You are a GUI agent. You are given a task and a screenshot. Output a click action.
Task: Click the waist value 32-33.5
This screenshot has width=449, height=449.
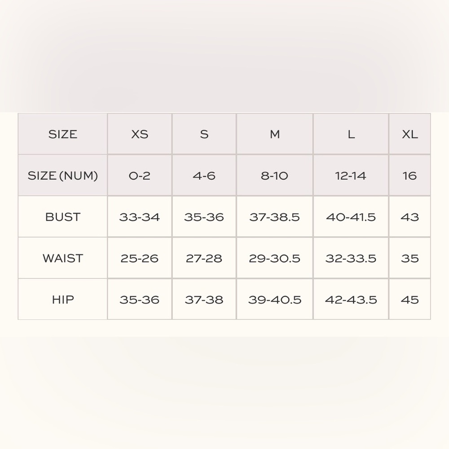pos(351,258)
